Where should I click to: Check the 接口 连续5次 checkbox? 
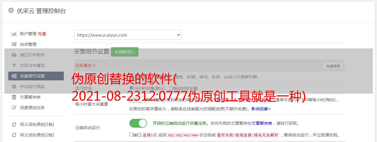pos(131,135)
